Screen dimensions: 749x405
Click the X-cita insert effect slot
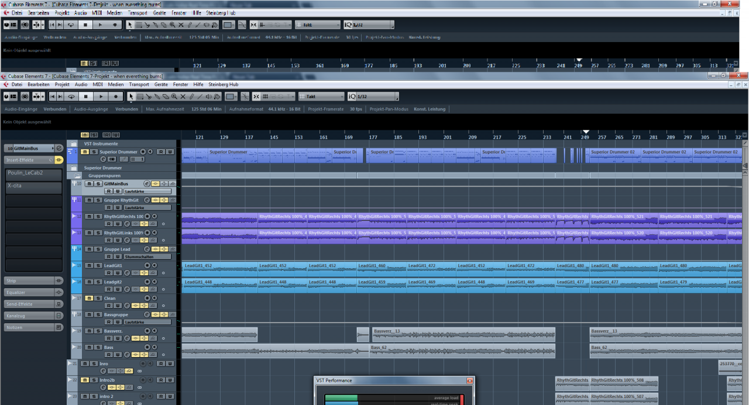(33, 188)
